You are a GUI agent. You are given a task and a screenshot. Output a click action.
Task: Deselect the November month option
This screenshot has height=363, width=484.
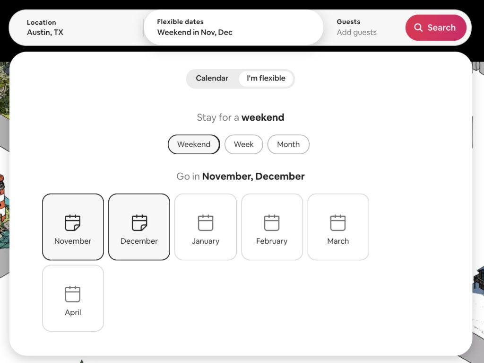(x=72, y=226)
